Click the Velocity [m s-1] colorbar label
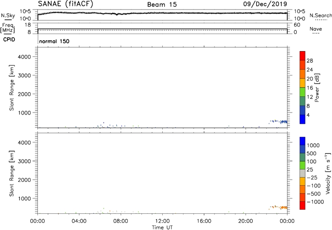Image resolution: width=332 pixels, height=230 pixels. [328, 173]
